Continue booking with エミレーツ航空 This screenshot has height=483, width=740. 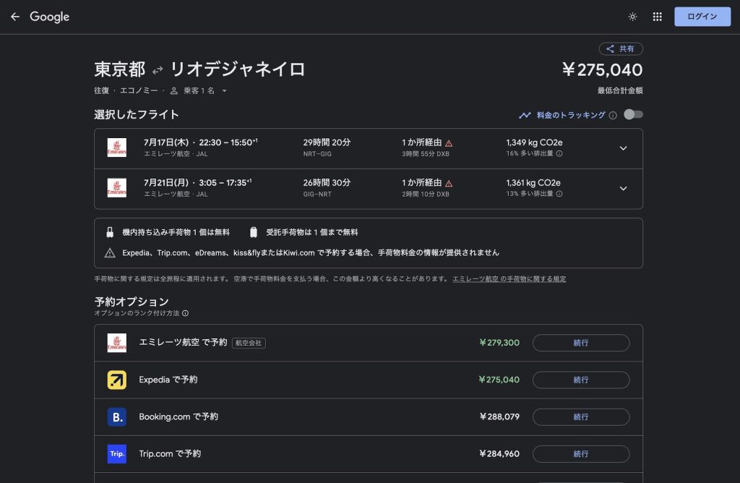point(580,343)
